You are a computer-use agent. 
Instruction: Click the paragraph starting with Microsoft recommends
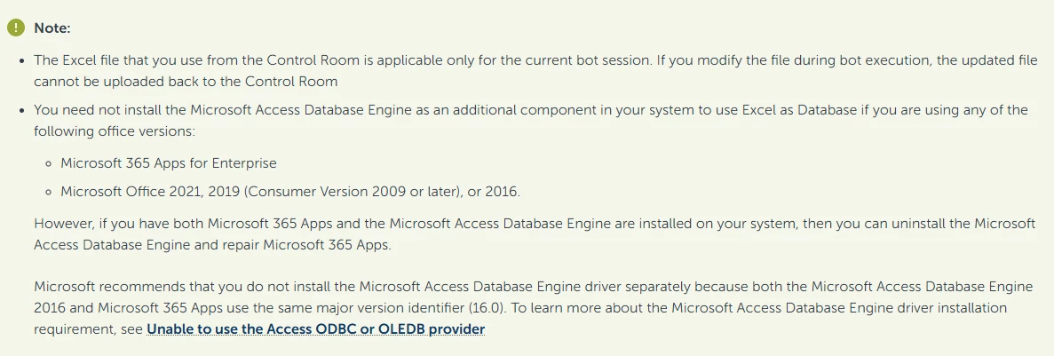[534, 308]
